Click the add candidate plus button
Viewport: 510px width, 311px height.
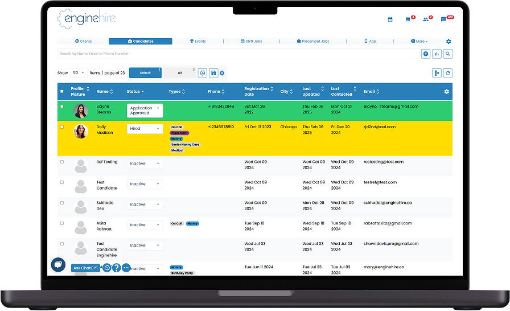426,54
